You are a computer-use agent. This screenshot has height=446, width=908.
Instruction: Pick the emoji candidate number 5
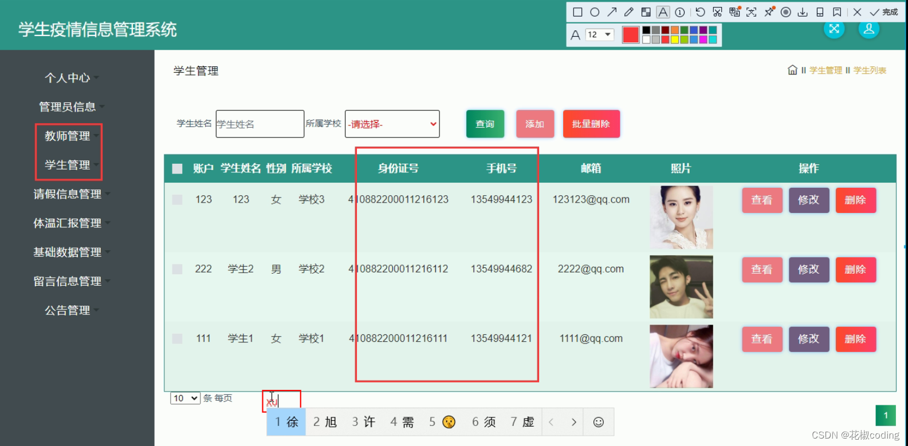point(442,422)
